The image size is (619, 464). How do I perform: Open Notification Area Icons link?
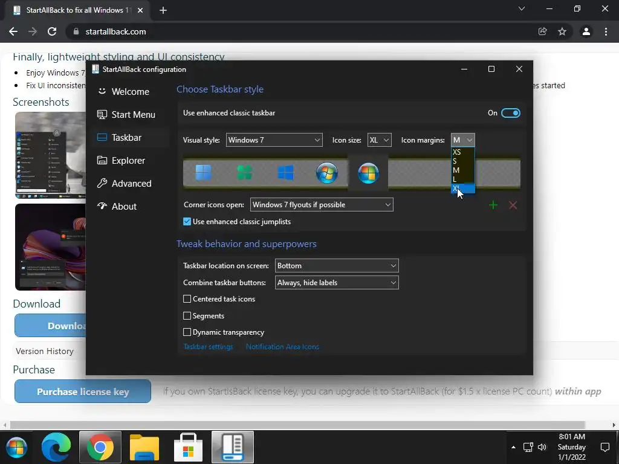[x=282, y=347]
